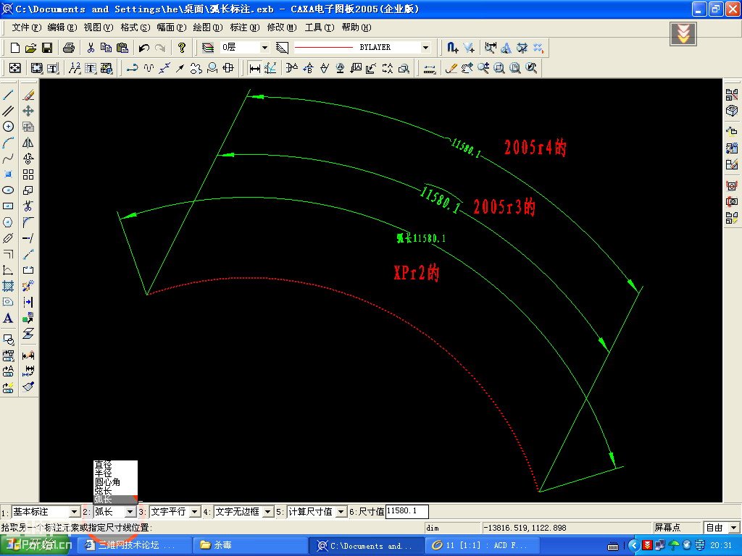Click the 弧长11580.1 dimension text
Screen dimensions: 742x556
(421, 237)
